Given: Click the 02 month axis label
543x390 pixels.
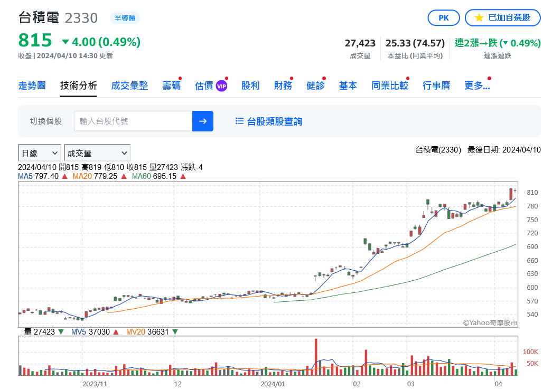Looking at the screenshot, I should pyautogui.click(x=357, y=384).
